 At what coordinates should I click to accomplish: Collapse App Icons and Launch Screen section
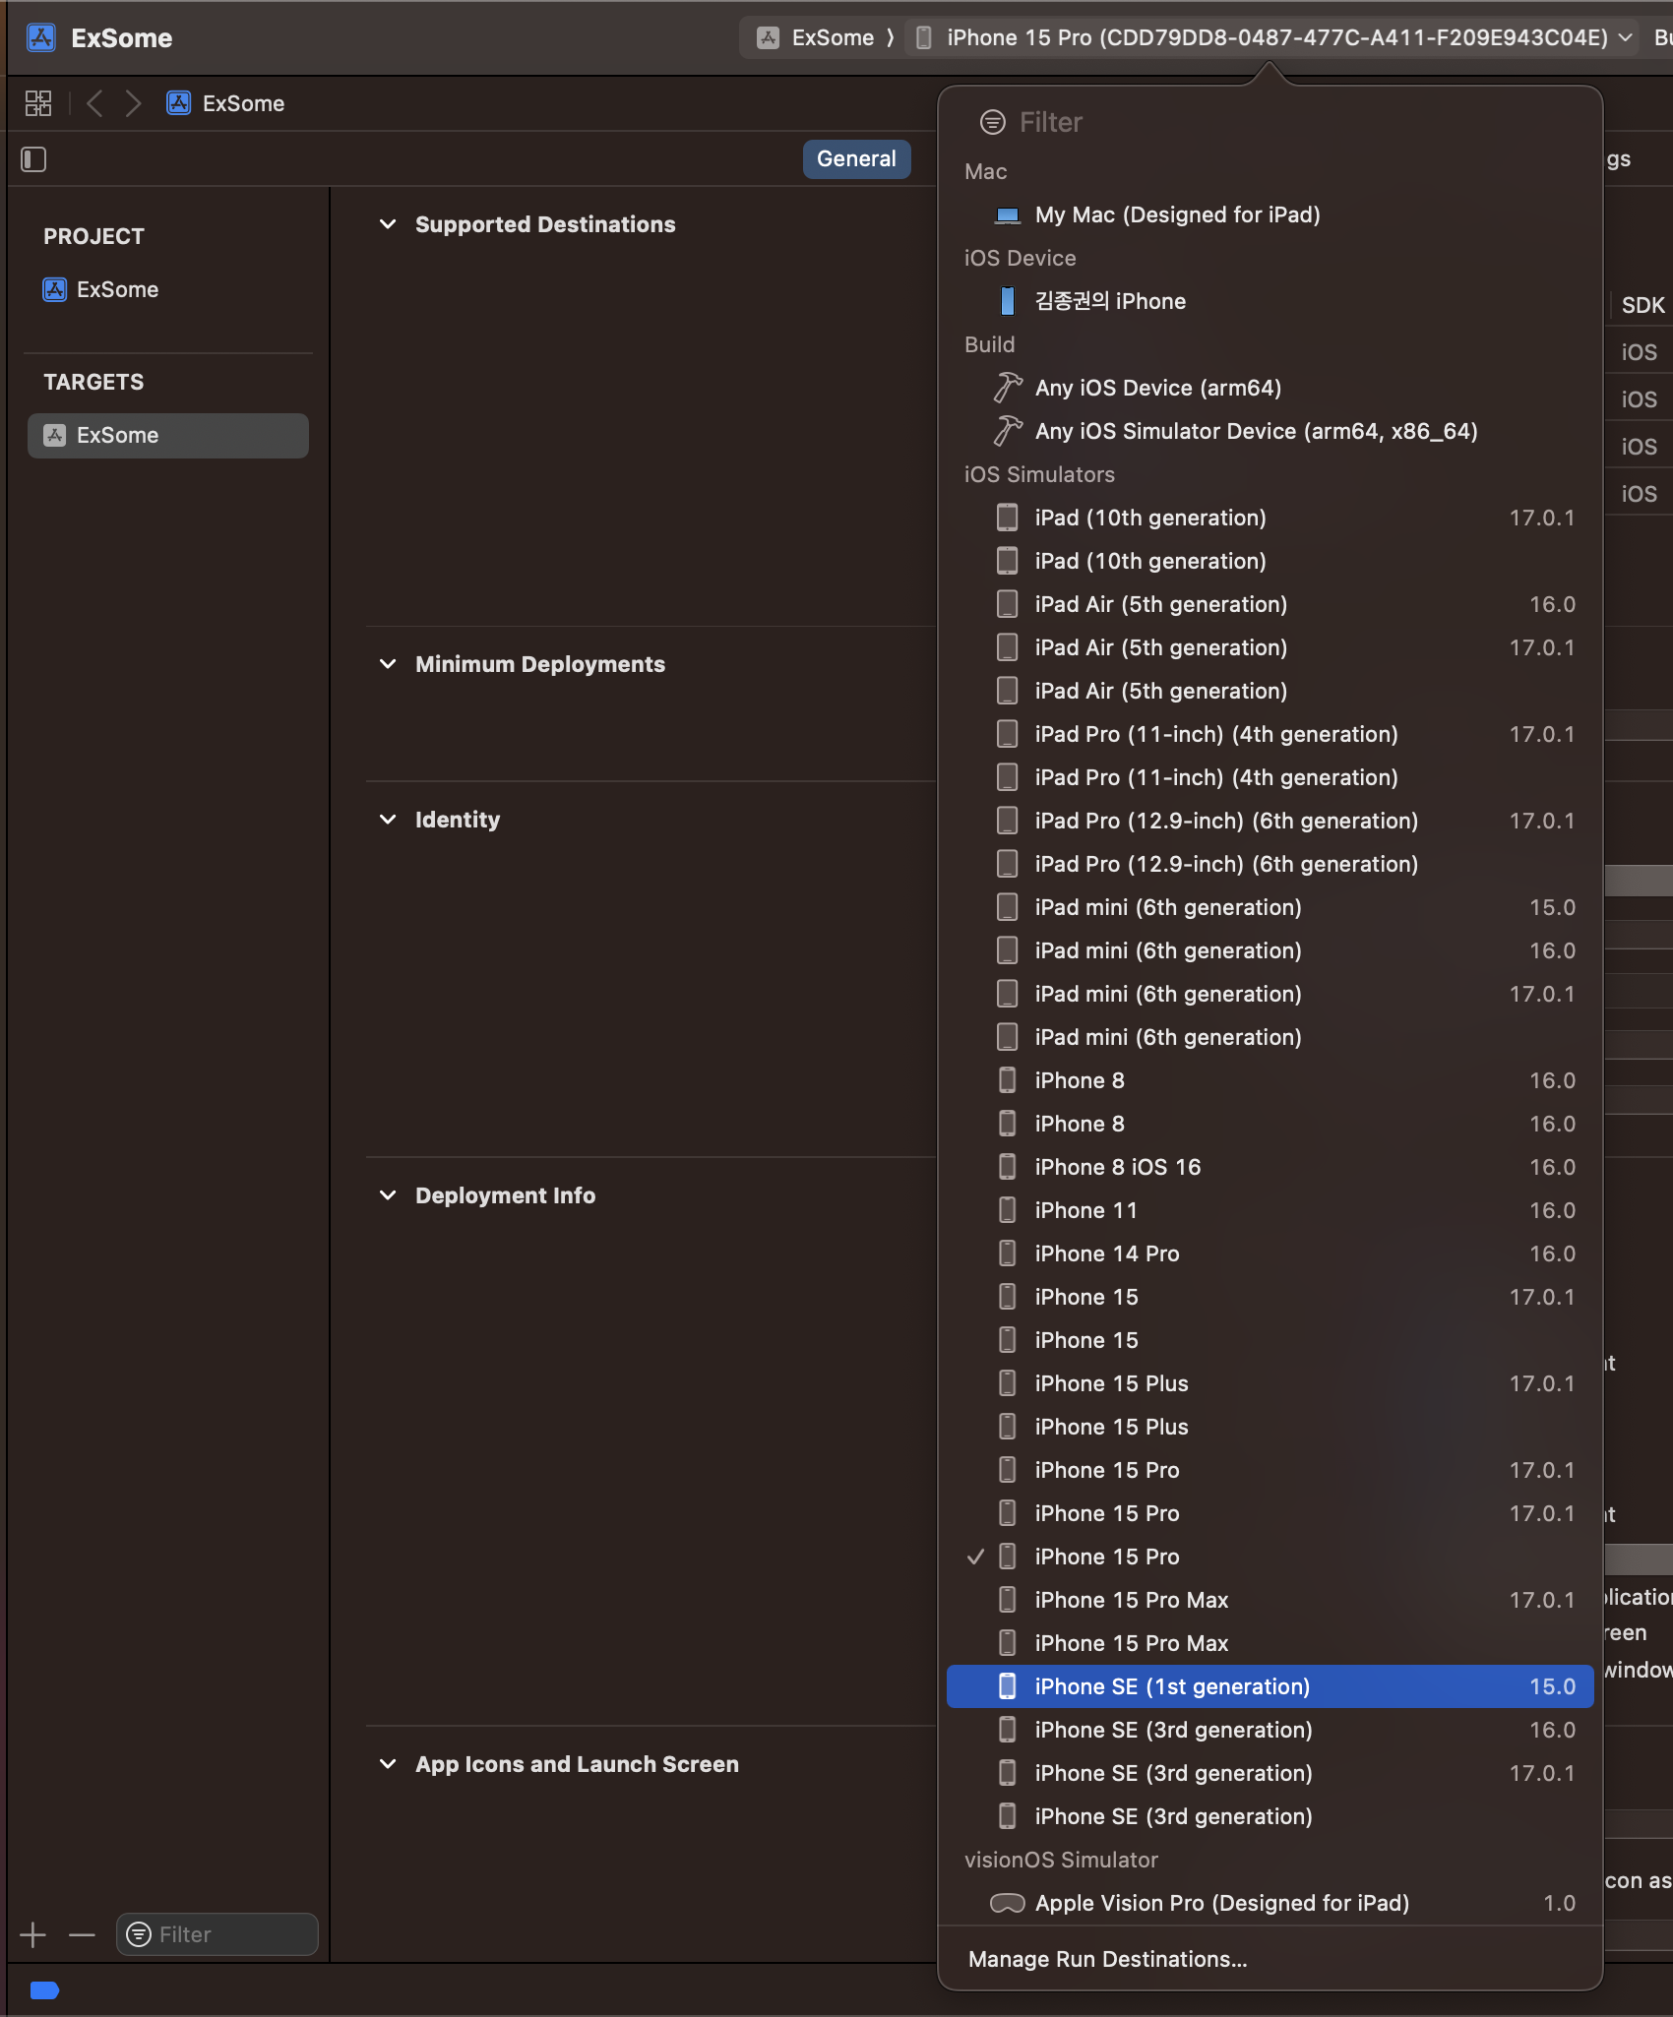[x=388, y=1764]
